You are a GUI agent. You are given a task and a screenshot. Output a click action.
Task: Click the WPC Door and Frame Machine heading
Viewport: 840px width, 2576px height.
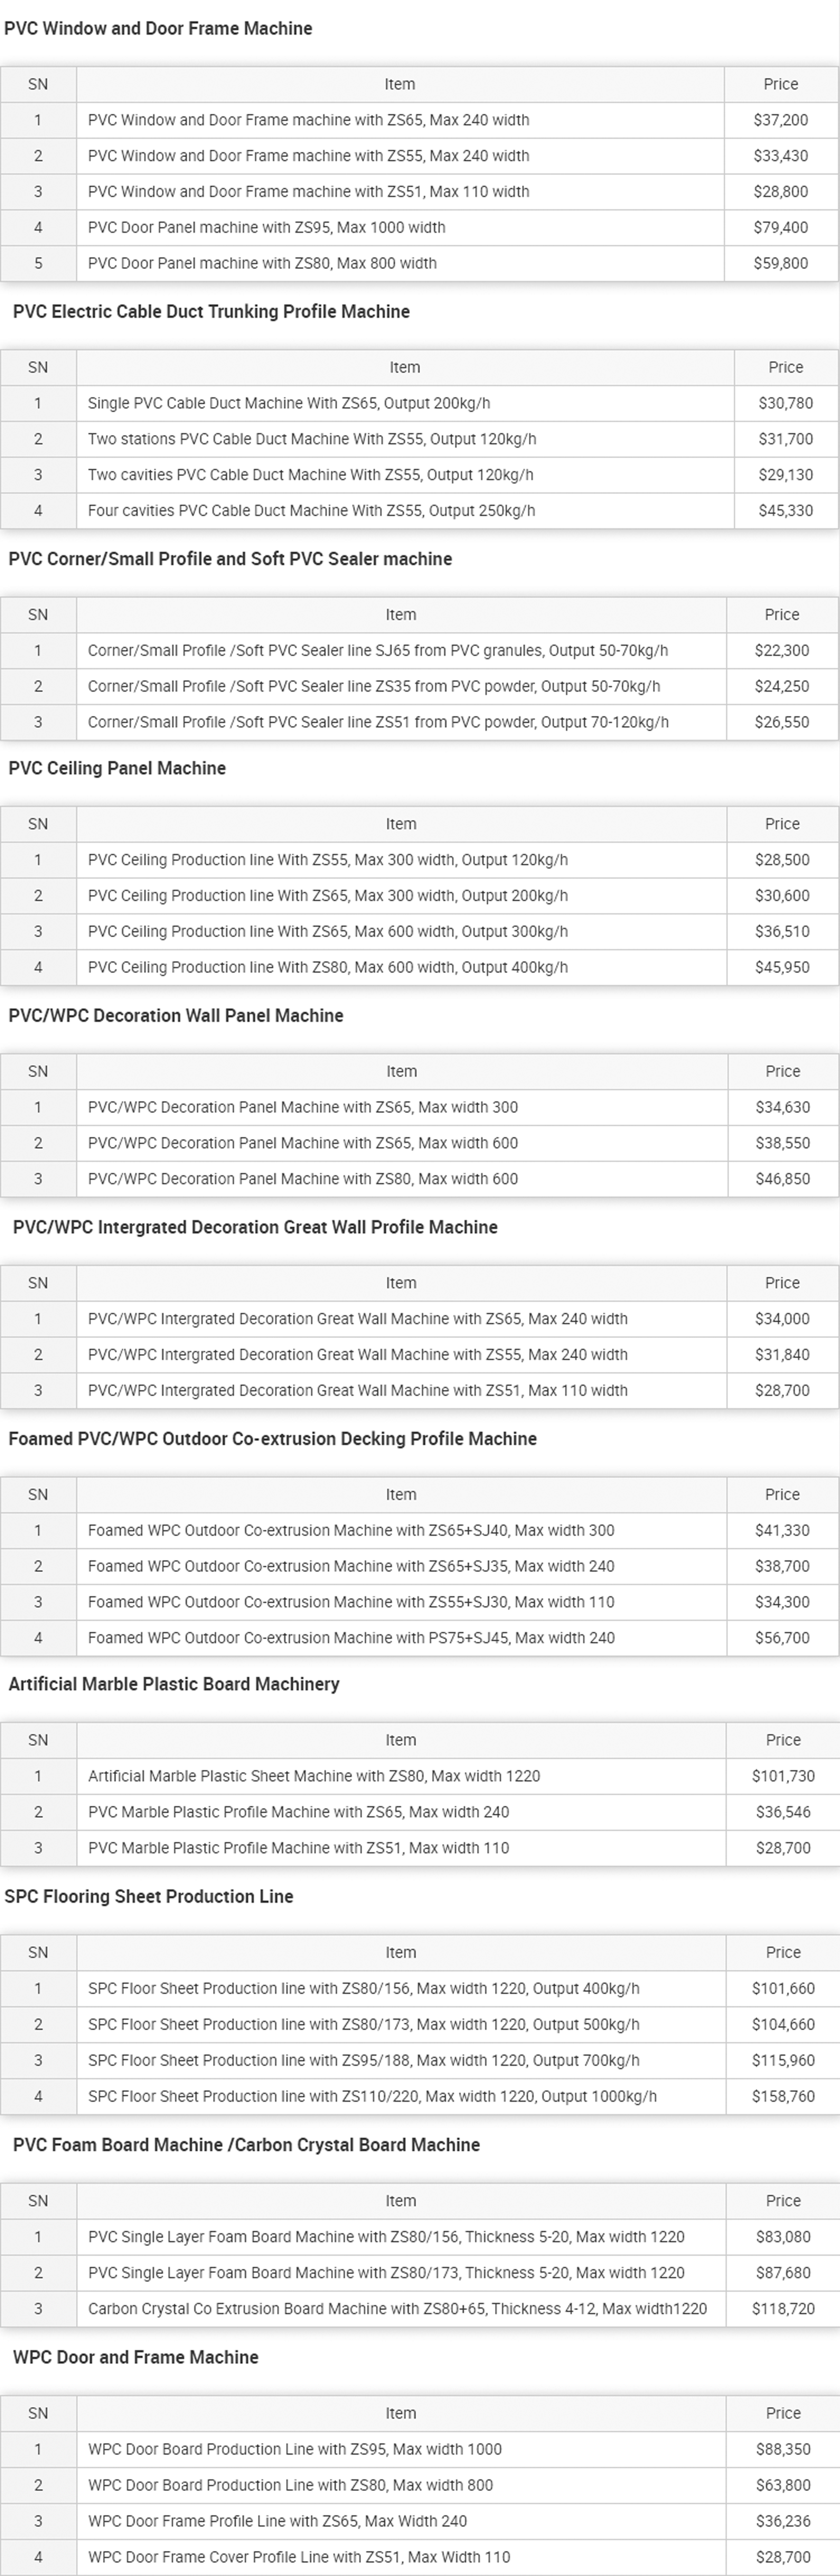coord(135,2357)
